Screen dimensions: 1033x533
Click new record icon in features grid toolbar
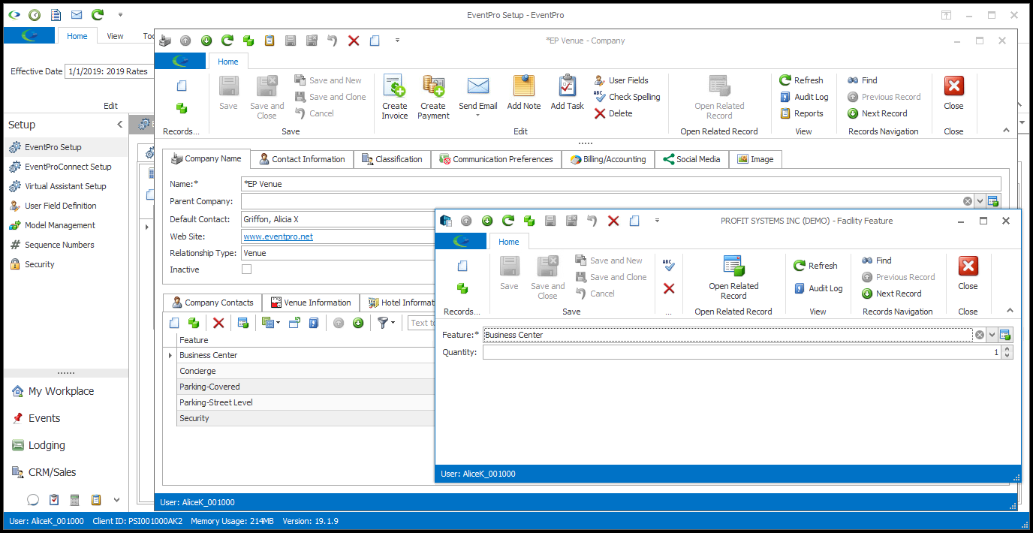[174, 323]
